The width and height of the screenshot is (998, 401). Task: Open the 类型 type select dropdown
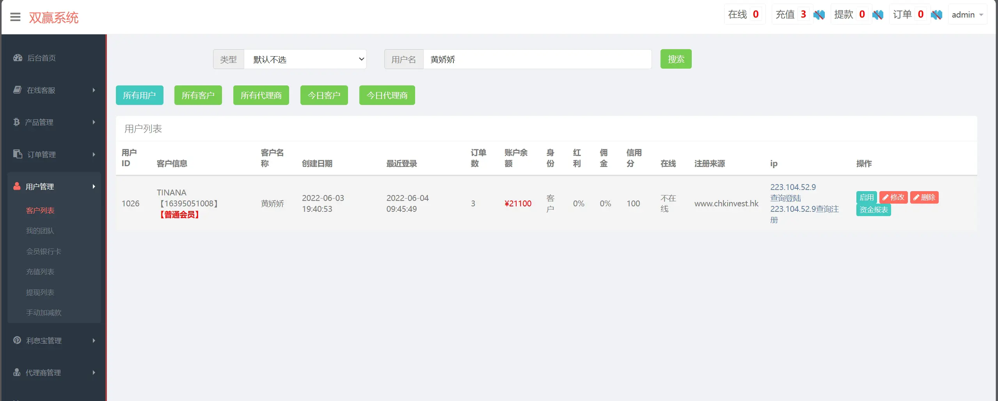[305, 59]
